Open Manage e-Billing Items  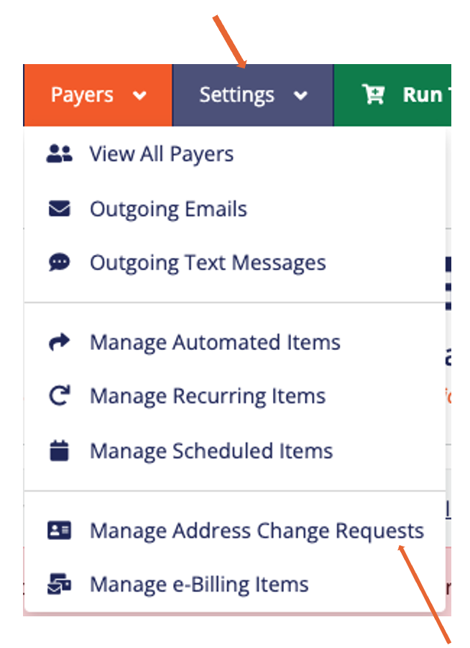click(x=199, y=585)
